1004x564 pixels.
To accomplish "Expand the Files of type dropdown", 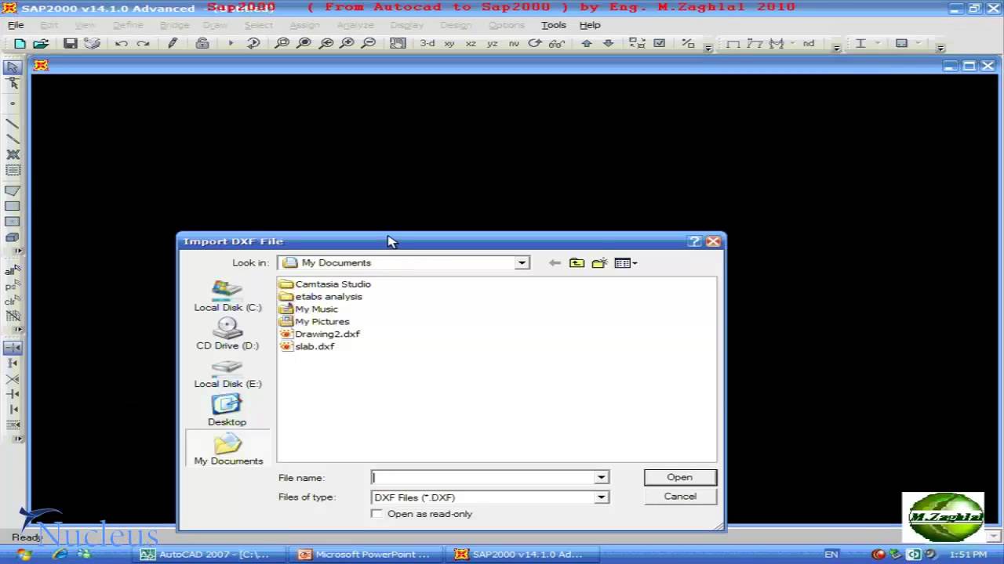I will pos(601,497).
